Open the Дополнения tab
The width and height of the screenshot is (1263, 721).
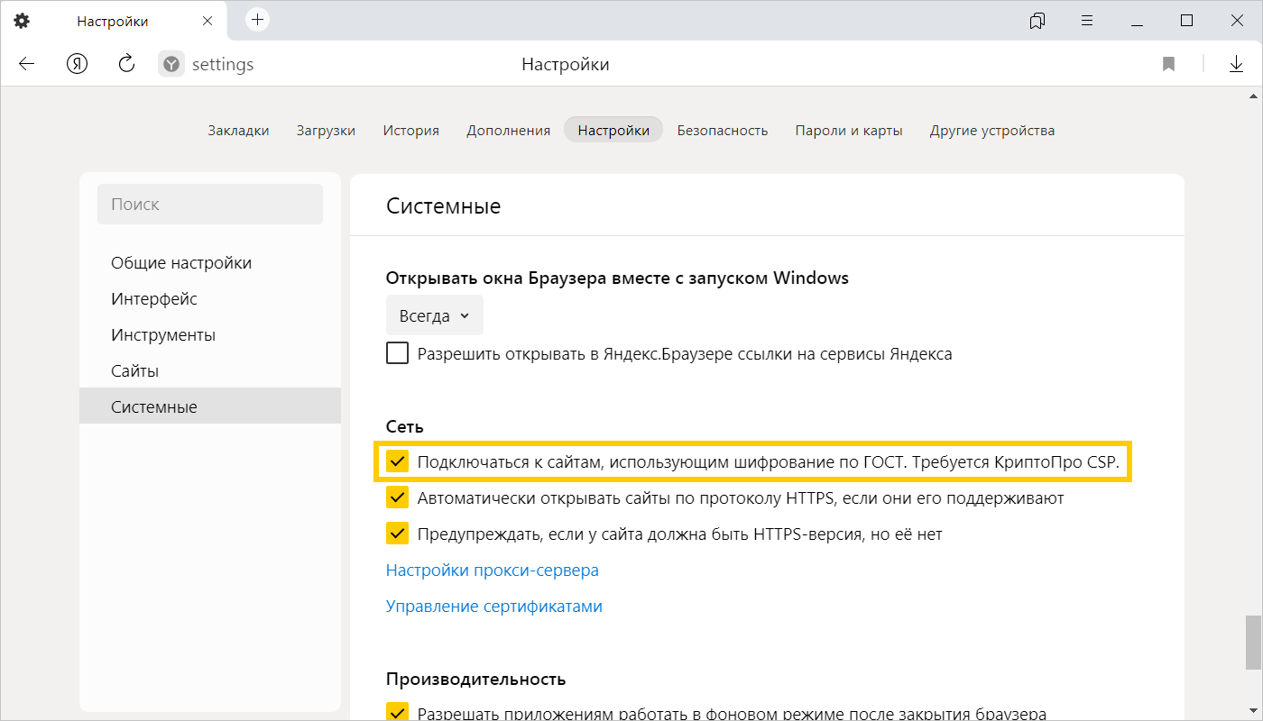coord(508,130)
